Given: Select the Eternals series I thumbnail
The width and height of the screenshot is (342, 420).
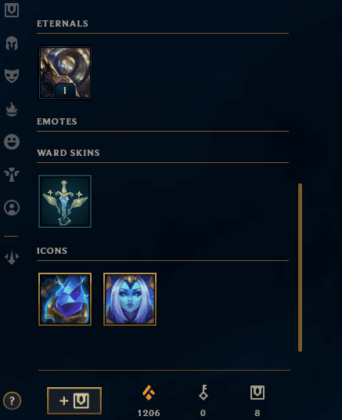Looking at the screenshot, I should click(x=65, y=72).
